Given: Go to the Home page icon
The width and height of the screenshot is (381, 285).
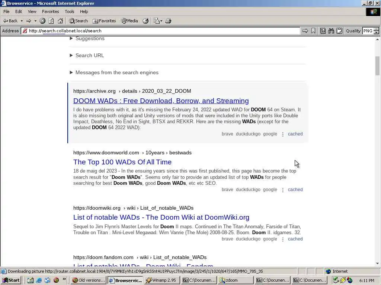Looking at the screenshot, I should pyautogui.click(x=60, y=21).
